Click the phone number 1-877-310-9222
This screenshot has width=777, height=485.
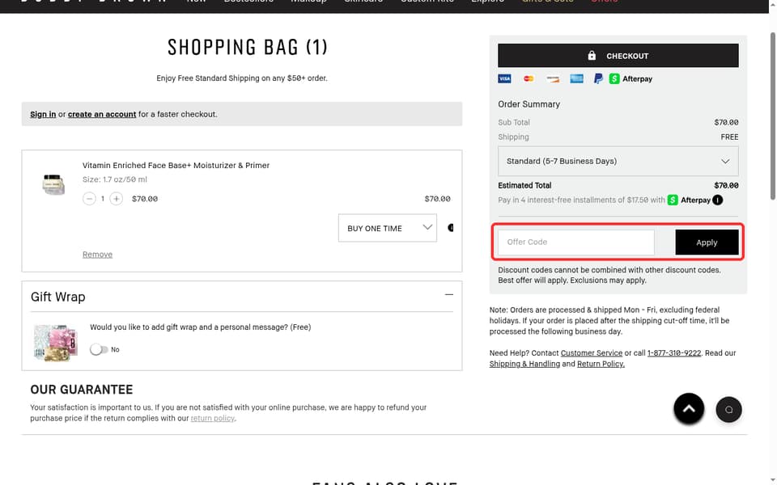coord(674,353)
